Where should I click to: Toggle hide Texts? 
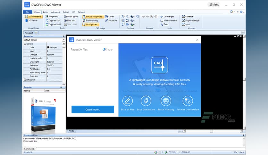point(164,24)
